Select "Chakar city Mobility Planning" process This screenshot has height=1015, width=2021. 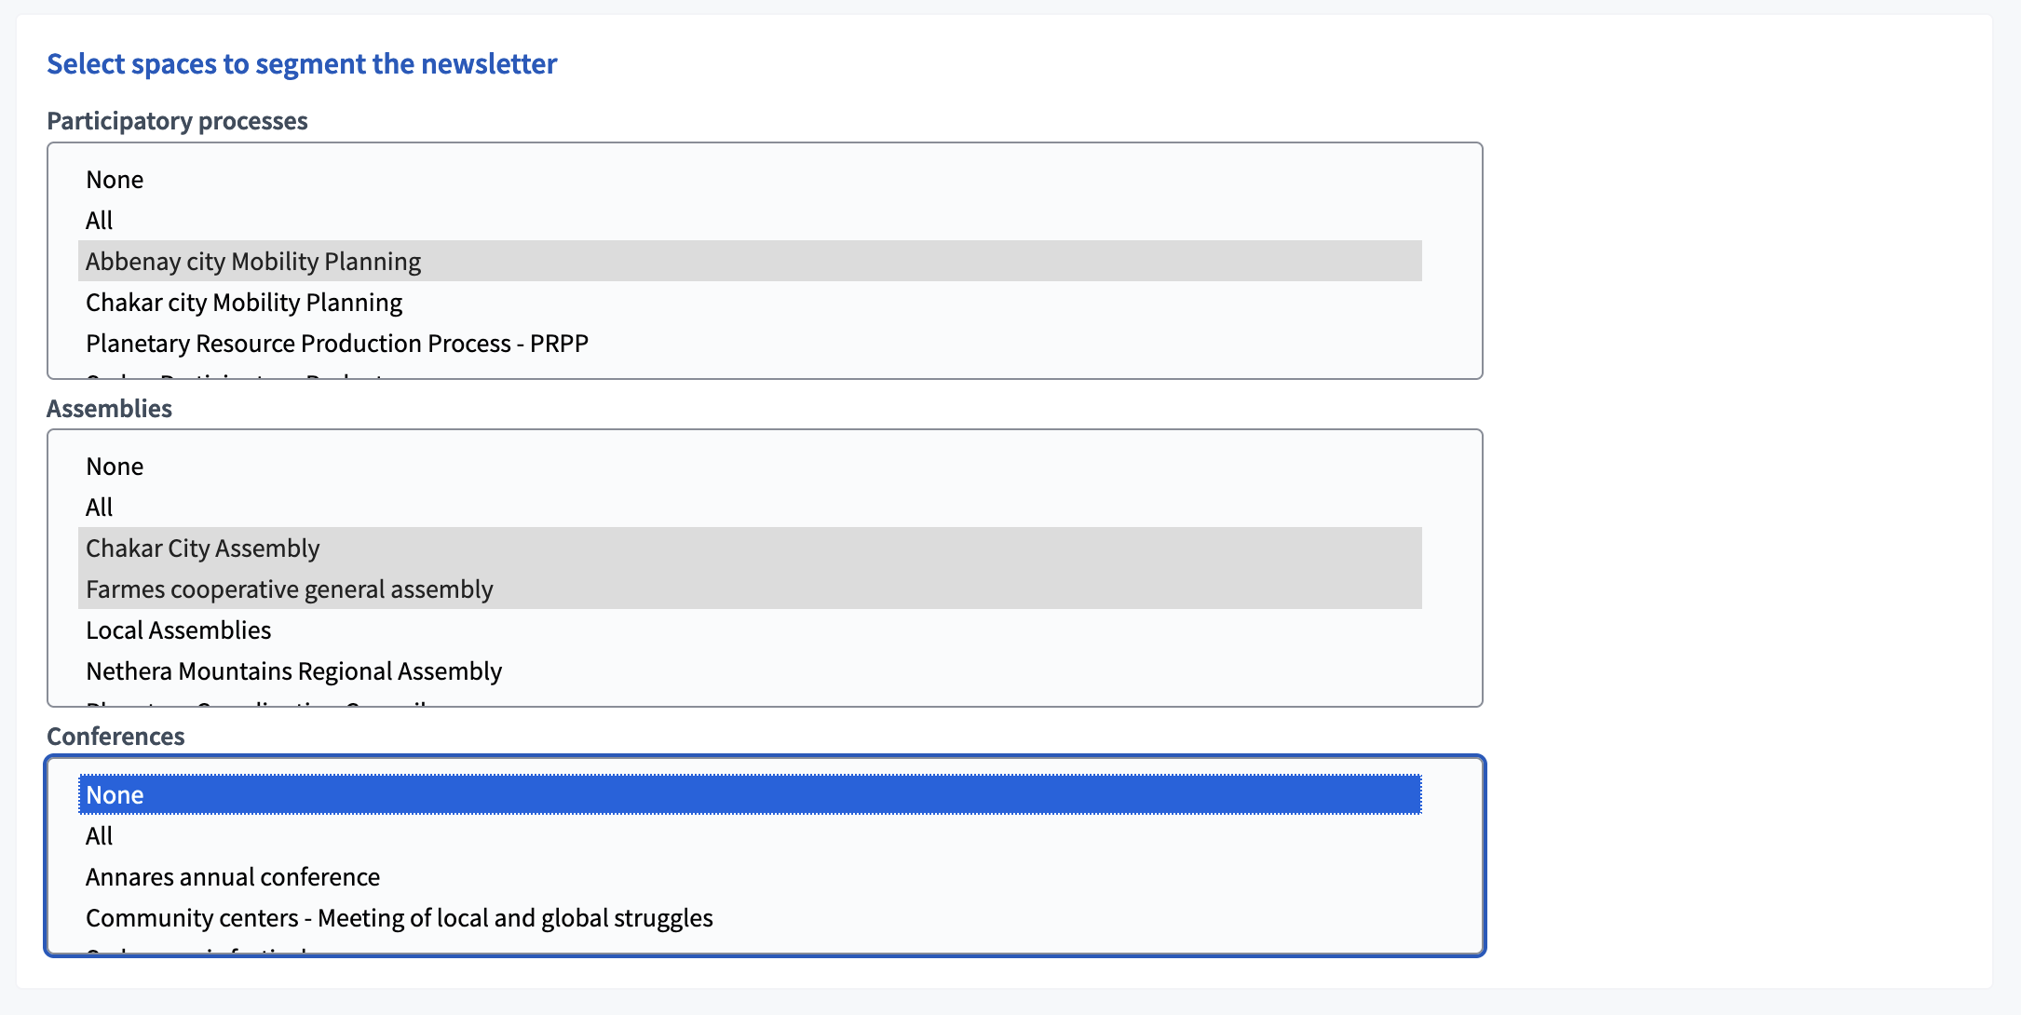[x=244, y=302]
